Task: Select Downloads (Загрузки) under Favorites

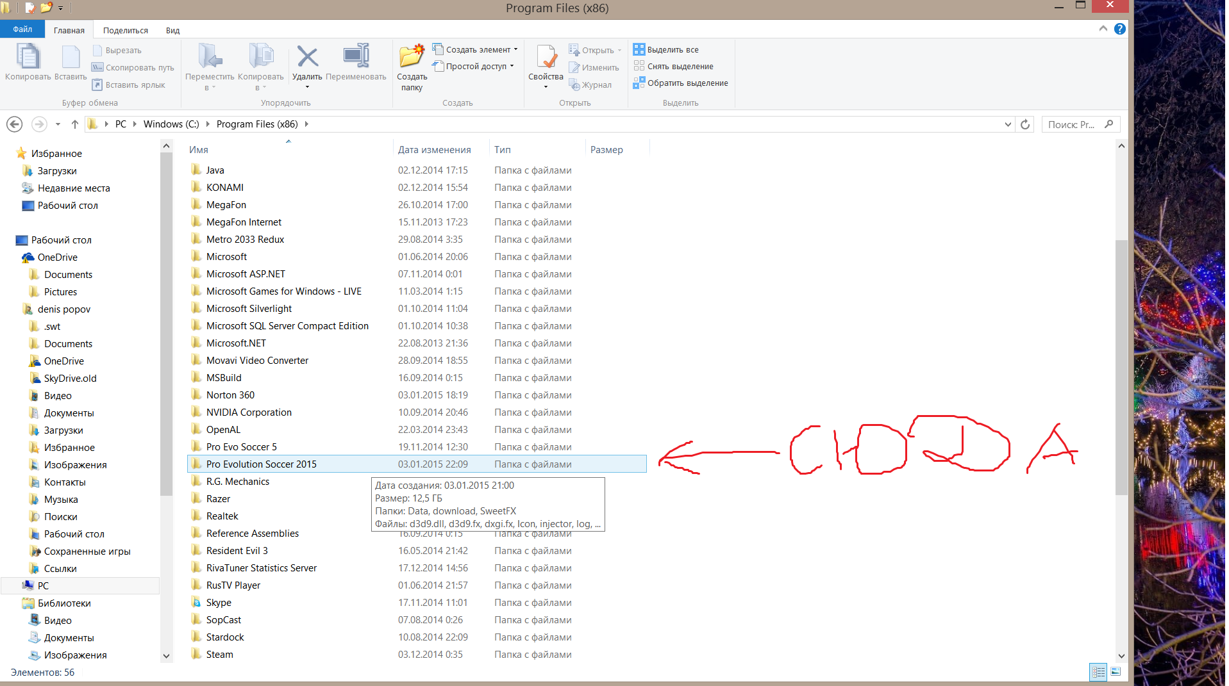Action: tap(57, 171)
